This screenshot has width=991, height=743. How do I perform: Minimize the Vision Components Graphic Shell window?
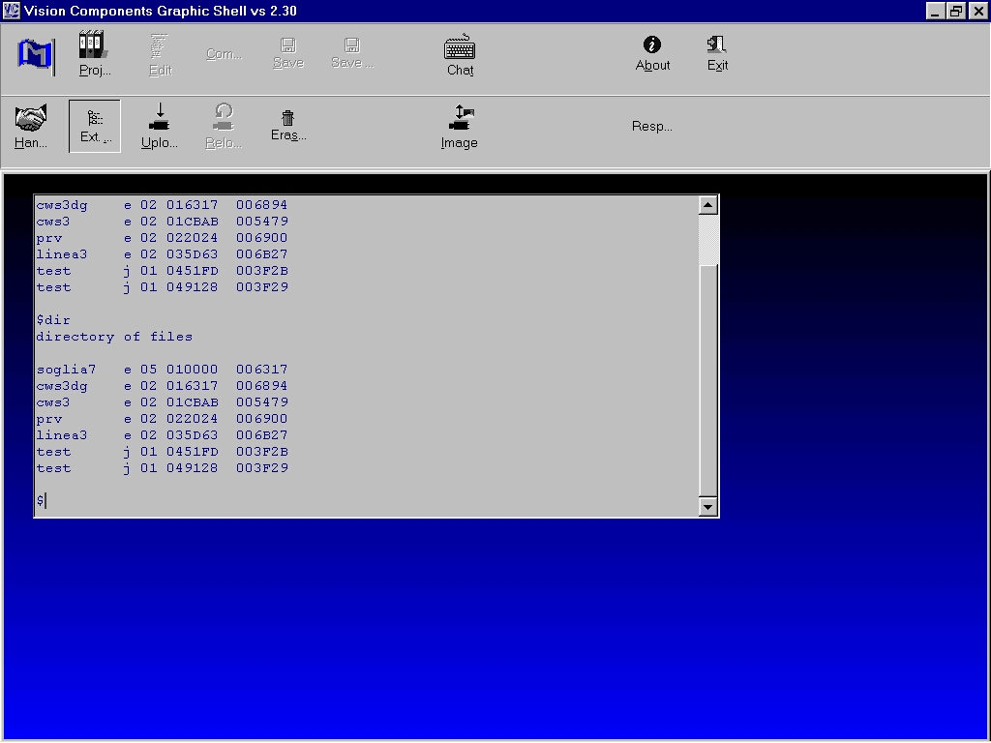pos(936,11)
